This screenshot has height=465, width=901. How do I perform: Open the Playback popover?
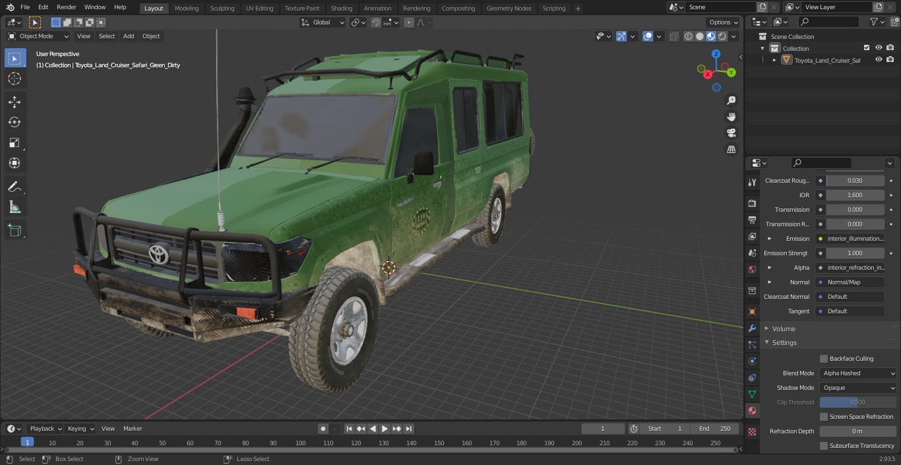point(46,429)
